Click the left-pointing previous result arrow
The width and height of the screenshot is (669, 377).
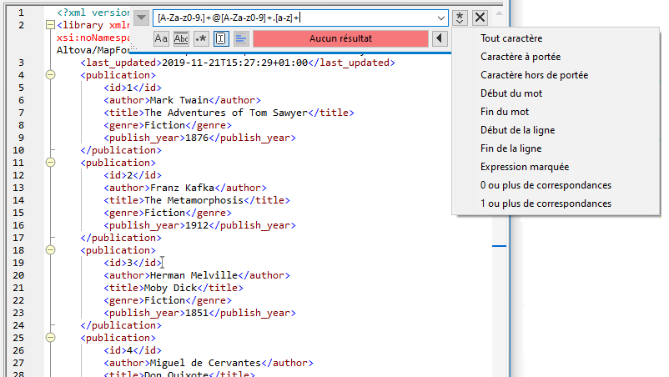coord(440,38)
